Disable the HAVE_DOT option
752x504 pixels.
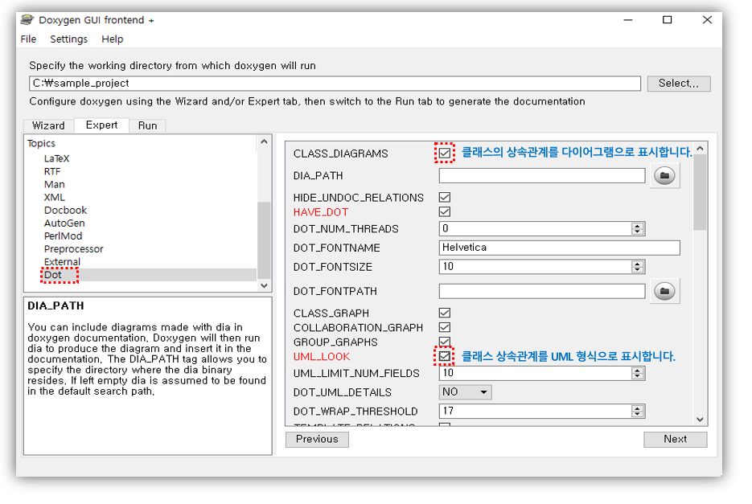(444, 211)
